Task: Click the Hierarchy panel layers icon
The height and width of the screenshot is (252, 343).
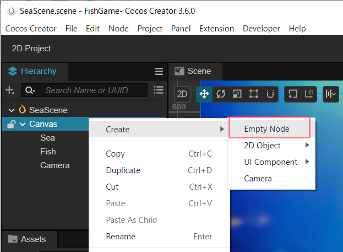Action: (13, 71)
